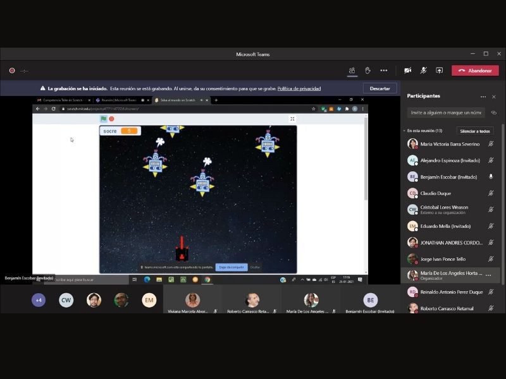Click Silenciar a todos button
506x379 pixels.
475,131
